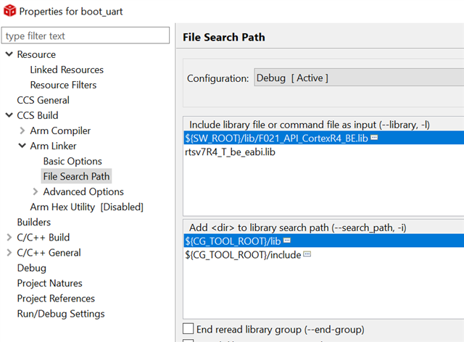Enable End reread library group checkbox
Screen dimensions: 464x342
[188, 329]
